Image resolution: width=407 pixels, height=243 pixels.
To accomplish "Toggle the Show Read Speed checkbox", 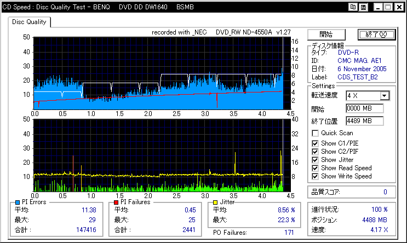I will pos(315,168).
